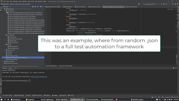Expand the output_results folder

pos(5,50)
